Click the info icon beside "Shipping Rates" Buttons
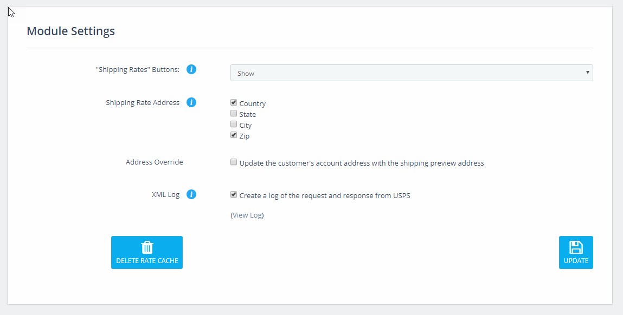 point(191,69)
